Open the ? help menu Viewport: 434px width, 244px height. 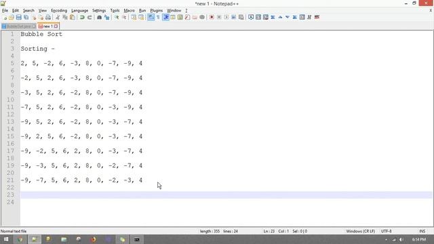(186, 11)
